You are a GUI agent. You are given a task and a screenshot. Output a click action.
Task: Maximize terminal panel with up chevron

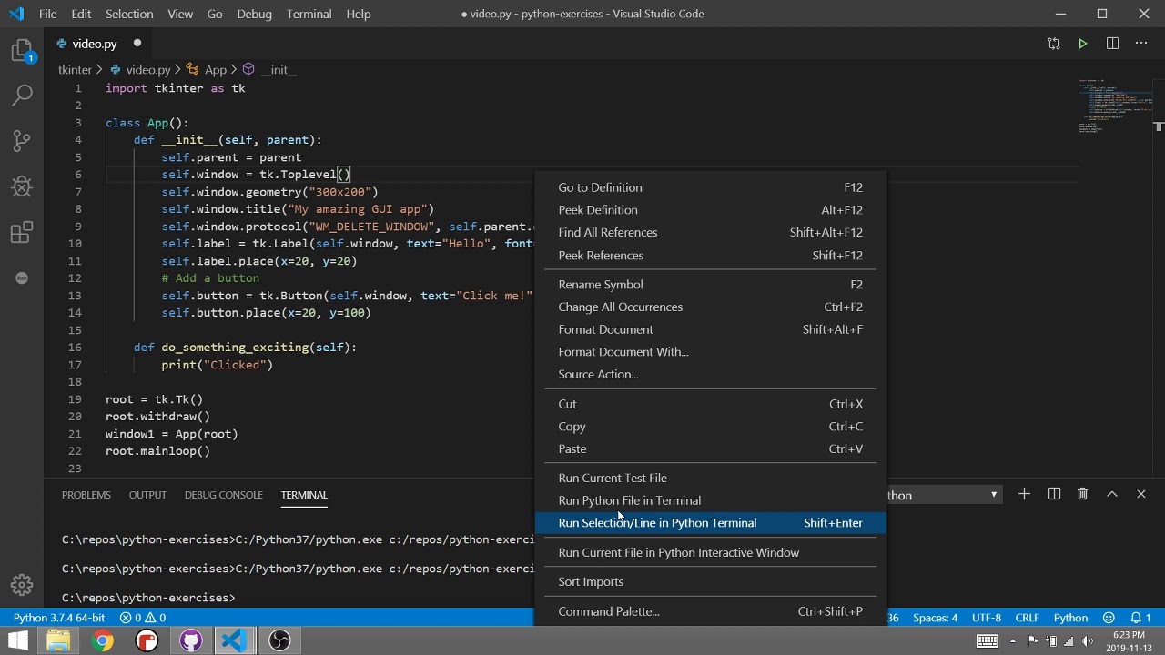[x=1111, y=494]
